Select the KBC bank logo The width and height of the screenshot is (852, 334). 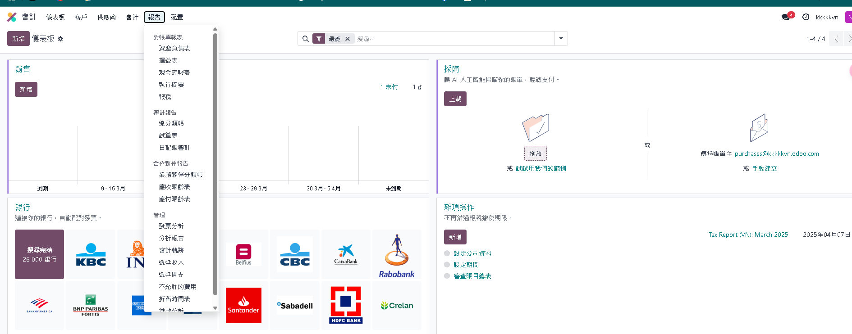pos(91,254)
